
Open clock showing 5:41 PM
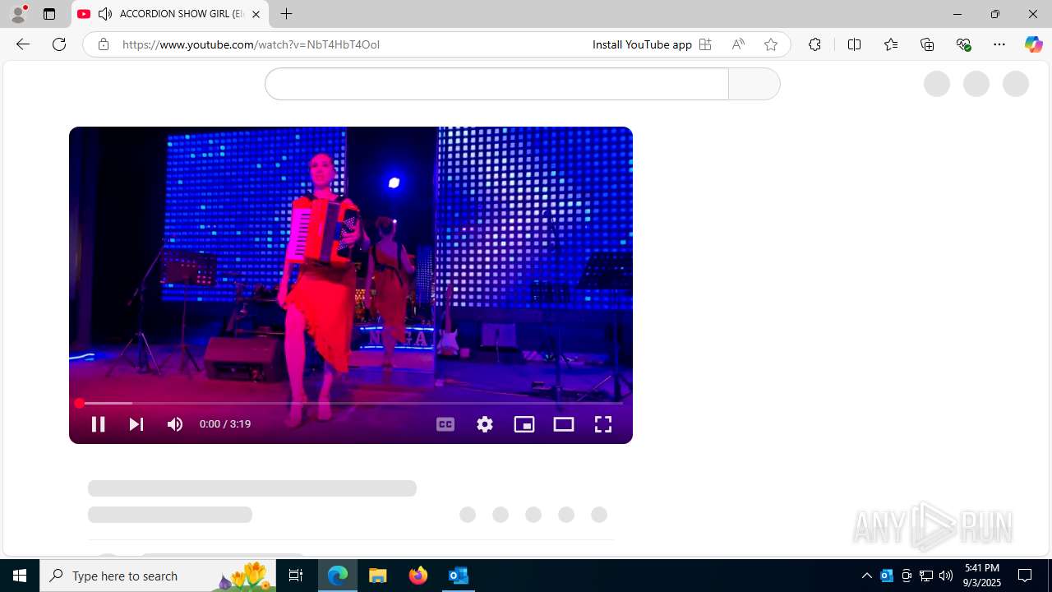point(982,576)
